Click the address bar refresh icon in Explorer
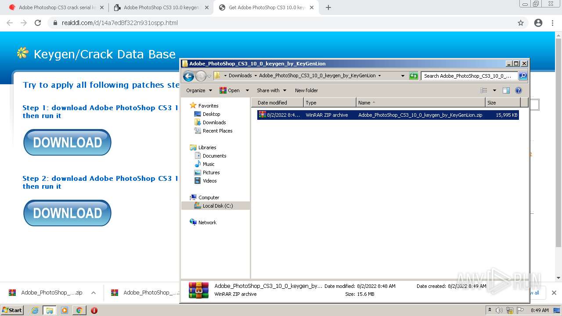The height and width of the screenshot is (316, 562). (x=414, y=76)
